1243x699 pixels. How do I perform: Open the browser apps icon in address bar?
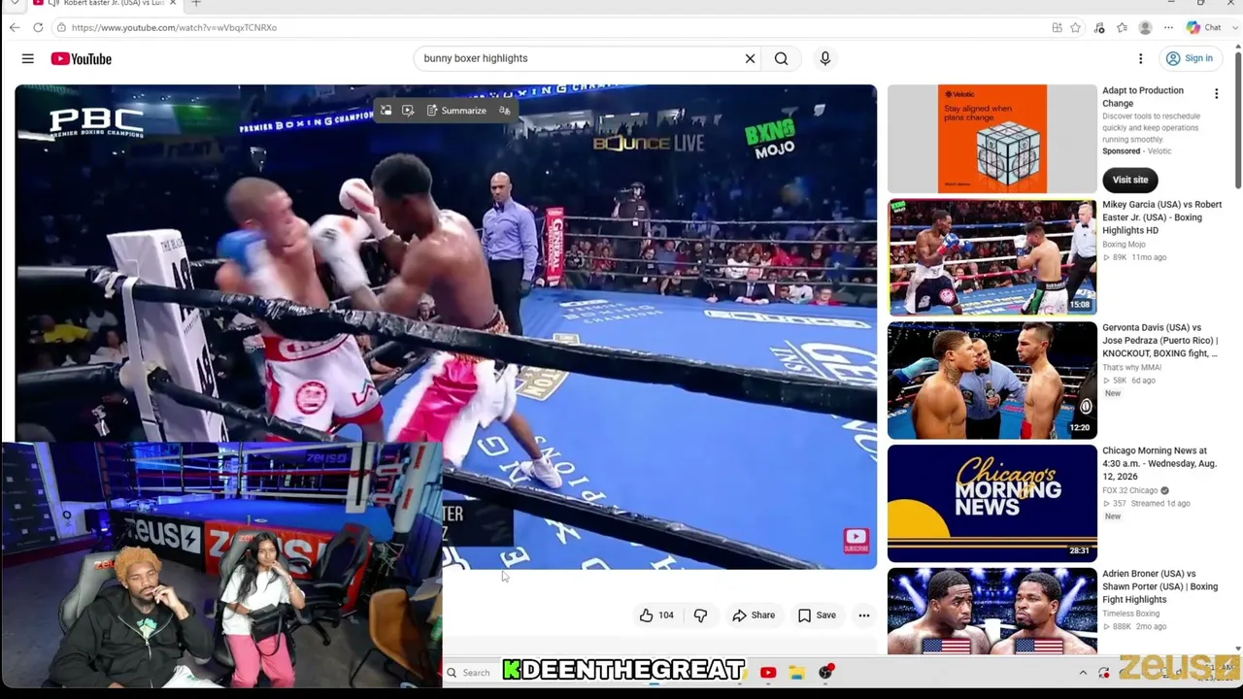1057,28
